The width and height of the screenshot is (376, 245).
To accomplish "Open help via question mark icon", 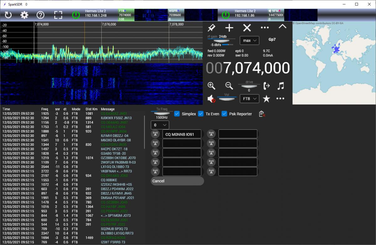I will [x=40, y=15].
